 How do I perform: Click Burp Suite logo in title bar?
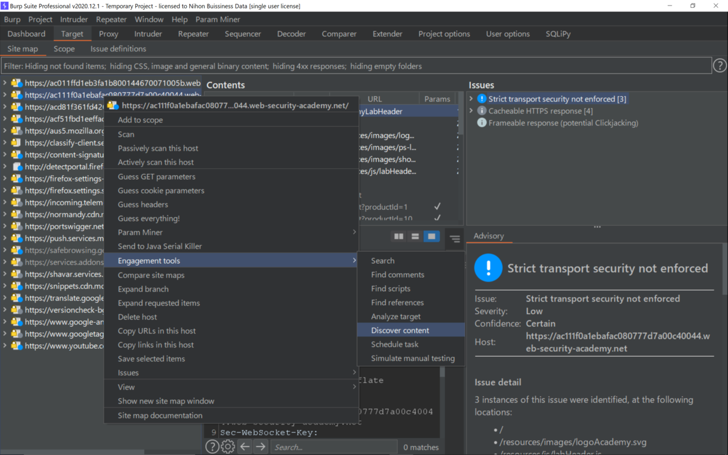coord(5,5)
